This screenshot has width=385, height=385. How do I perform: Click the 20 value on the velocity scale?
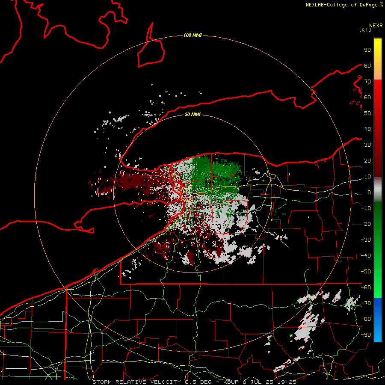pos(367,161)
